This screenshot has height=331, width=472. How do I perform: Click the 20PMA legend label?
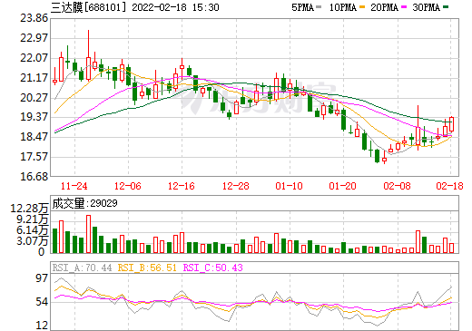[384, 7]
